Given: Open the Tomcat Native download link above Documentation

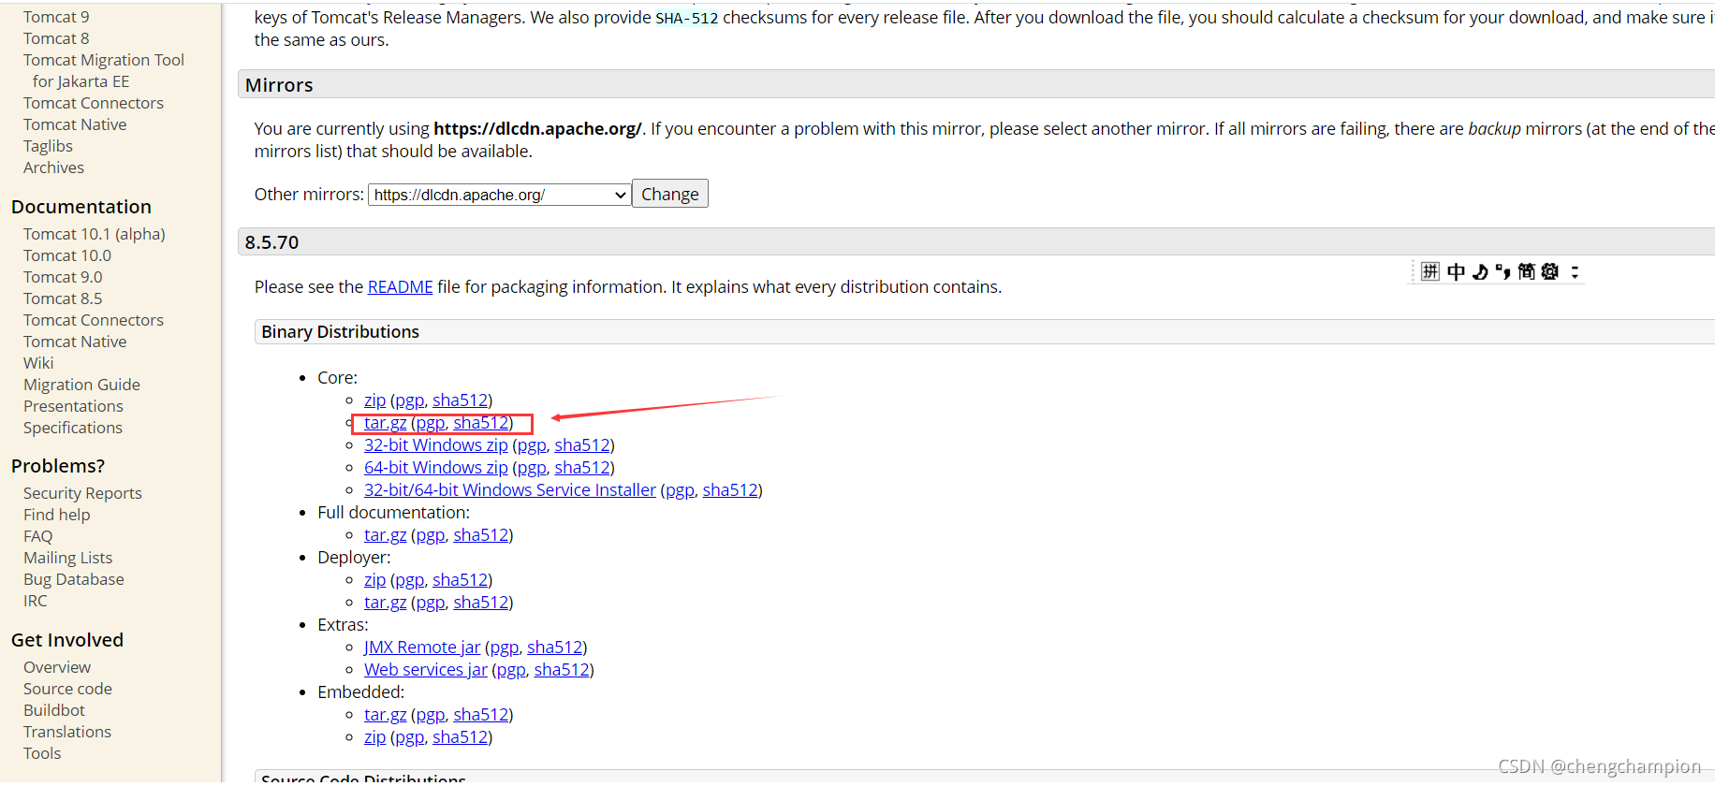Looking at the screenshot, I should click(x=75, y=124).
